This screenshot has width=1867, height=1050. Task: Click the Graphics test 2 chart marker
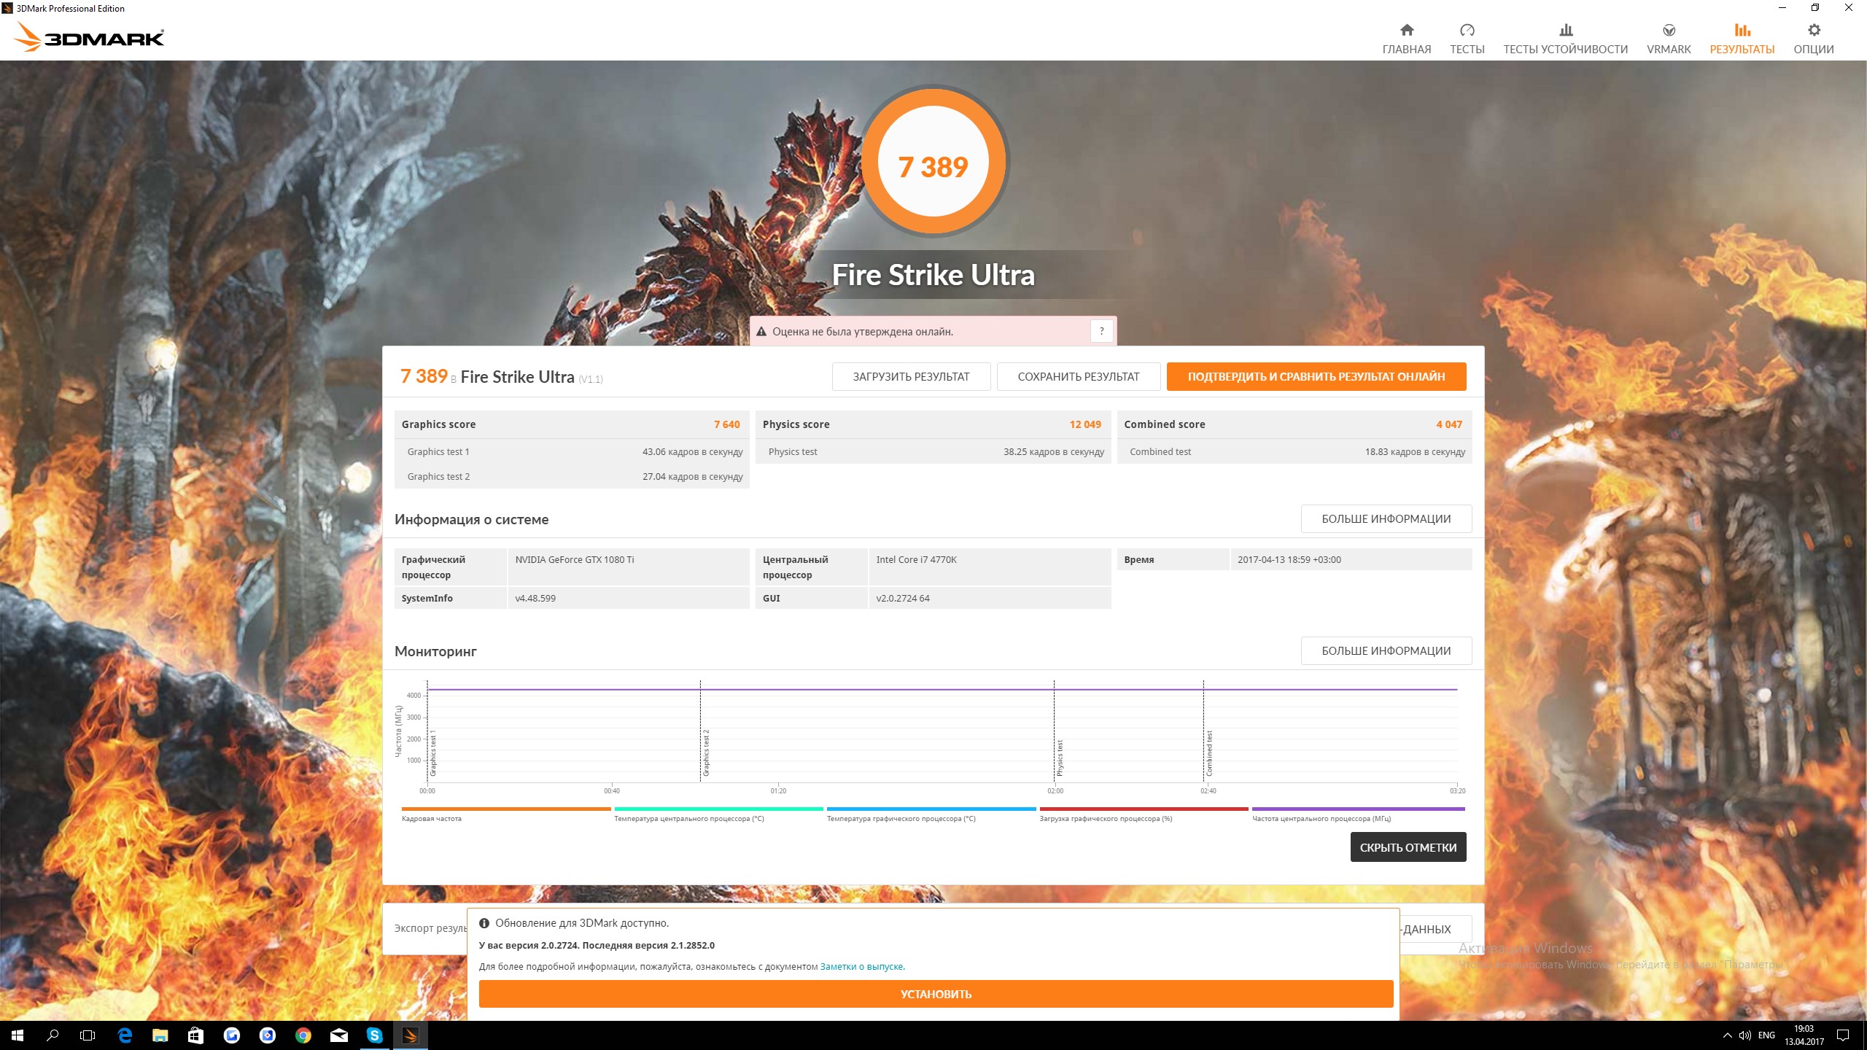pyautogui.click(x=705, y=752)
